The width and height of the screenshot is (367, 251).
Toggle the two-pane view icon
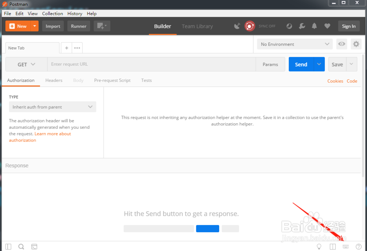(x=333, y=247)
